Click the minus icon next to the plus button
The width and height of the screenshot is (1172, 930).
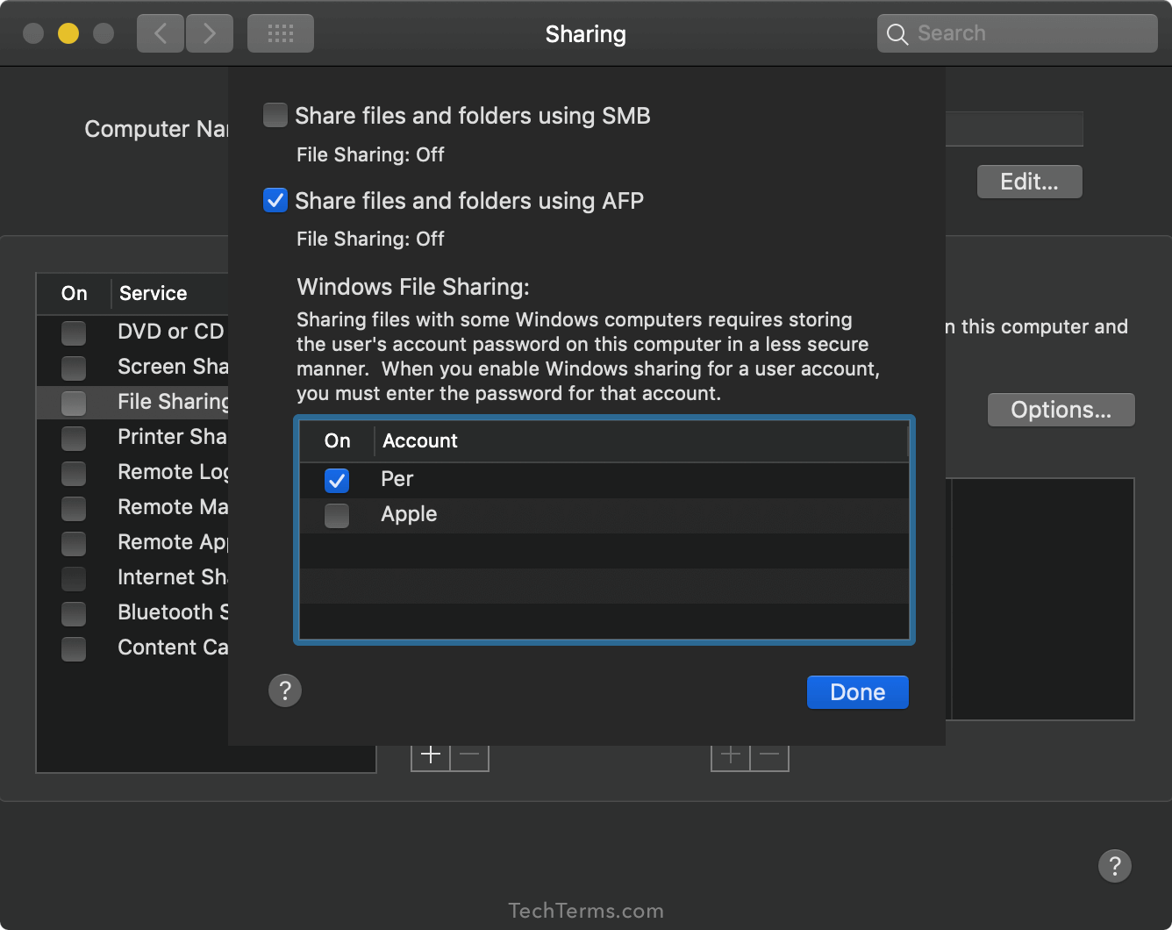click(468, 754)
